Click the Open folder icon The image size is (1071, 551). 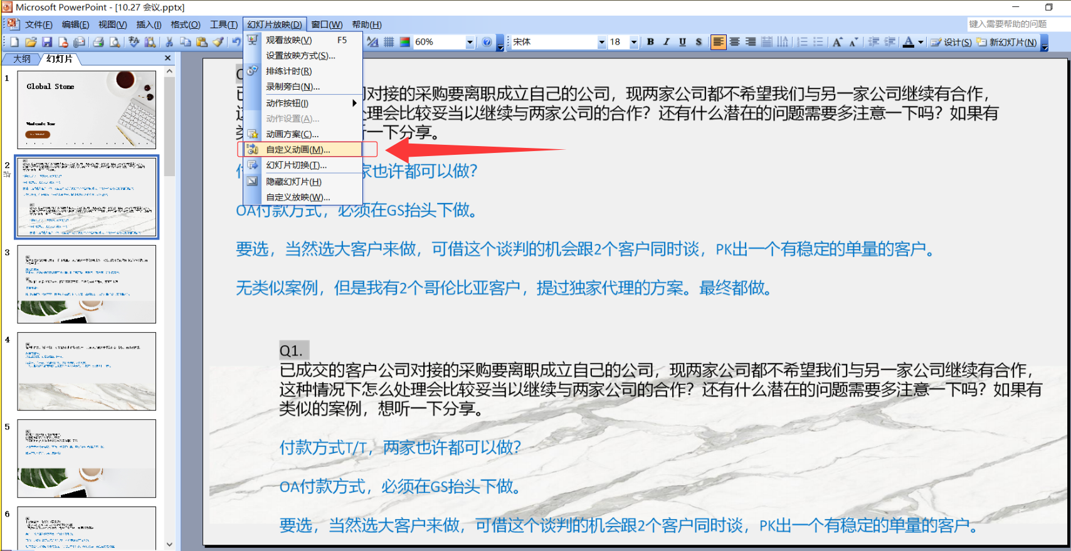(31, 42)
